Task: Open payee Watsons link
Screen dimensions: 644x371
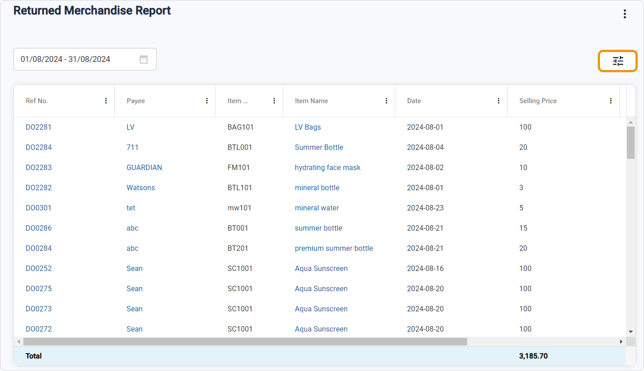Action: 140,188
